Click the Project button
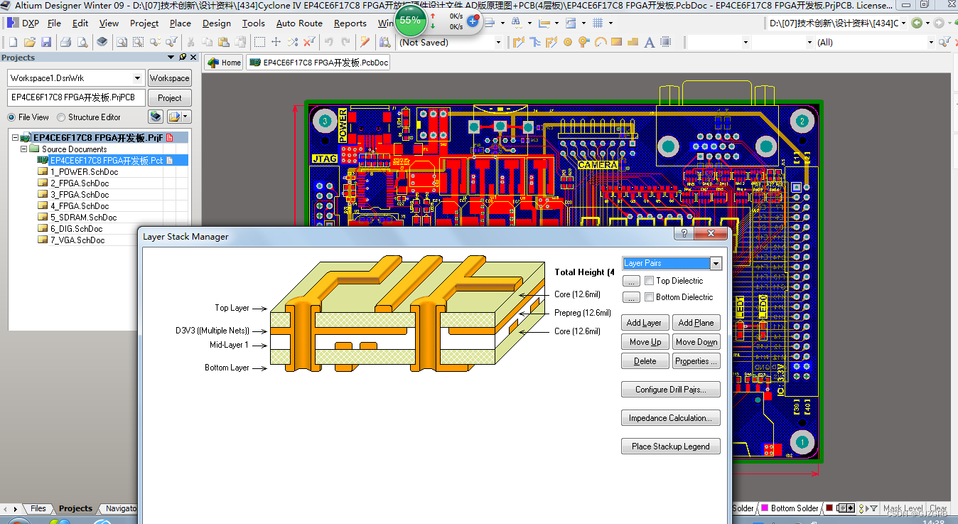 pyautogui.click(x=169, y=98)
